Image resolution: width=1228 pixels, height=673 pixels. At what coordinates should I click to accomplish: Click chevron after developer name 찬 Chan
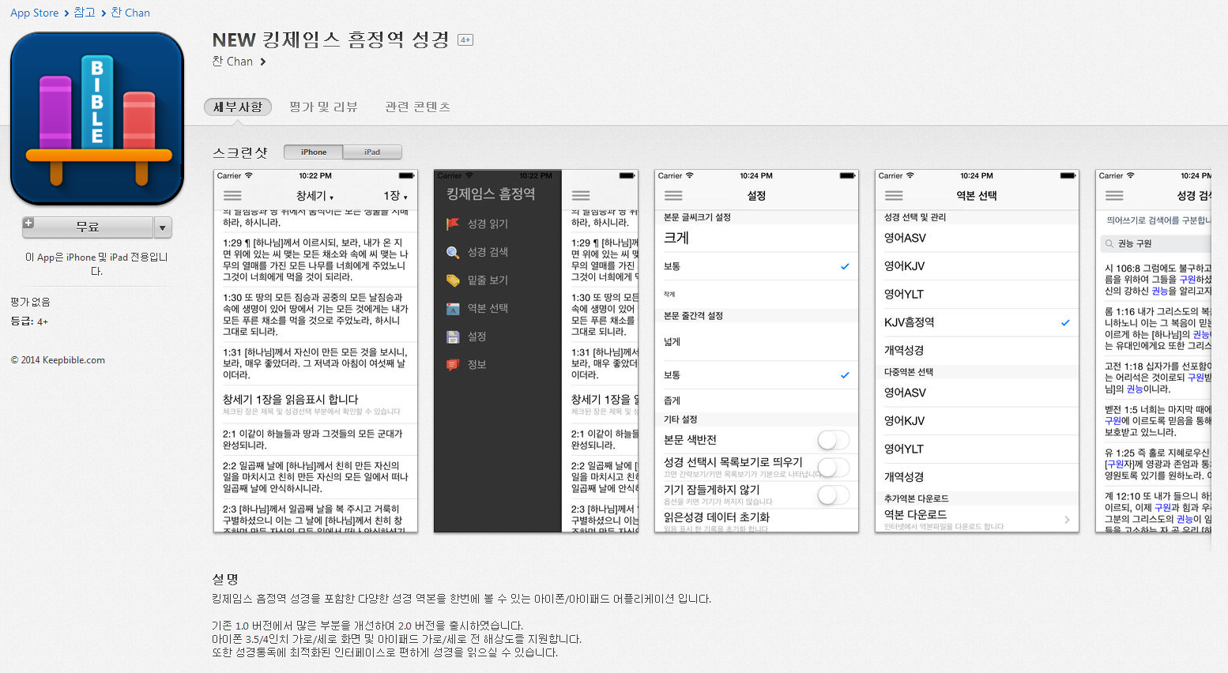coord(263,62)
